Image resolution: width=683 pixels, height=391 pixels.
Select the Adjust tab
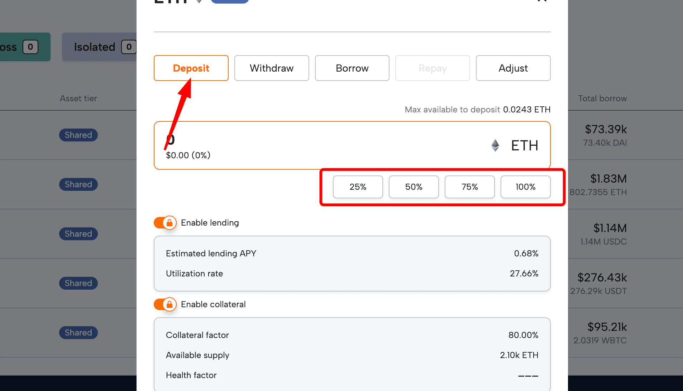513,68
